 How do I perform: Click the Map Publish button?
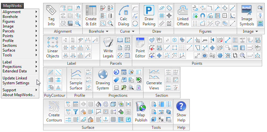[141, 111]
